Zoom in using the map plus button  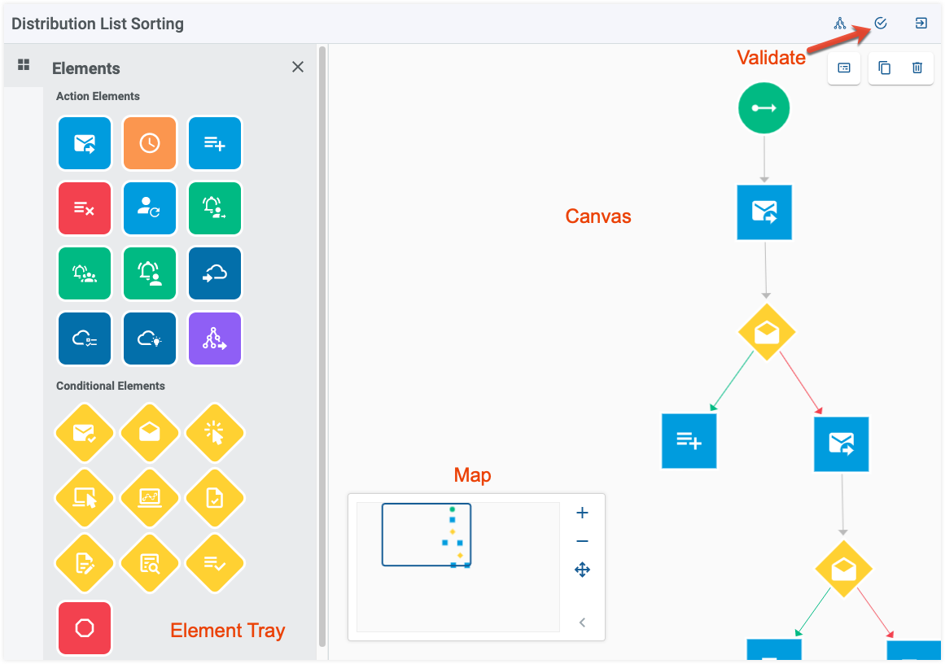582,513
